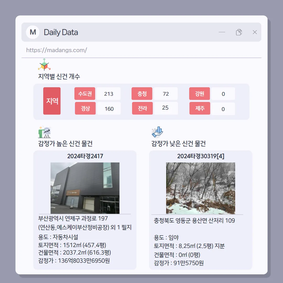Click the 수도권 count value 213
This screenshot has width=283, height=283.
pyautogui.click(x=109, y=94)
